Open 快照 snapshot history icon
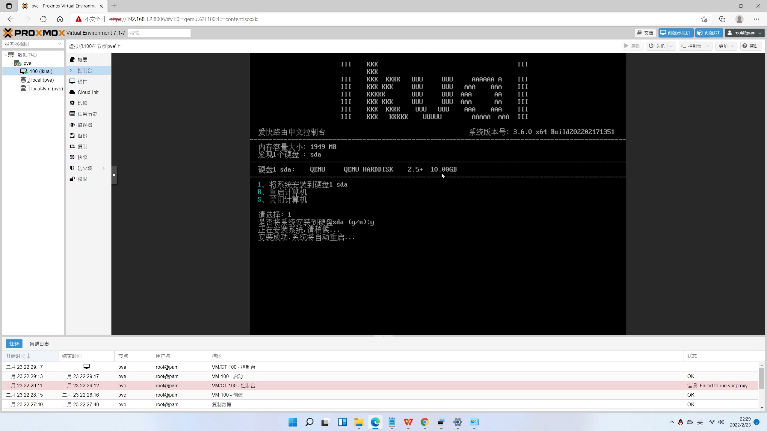 coord(72,157)
